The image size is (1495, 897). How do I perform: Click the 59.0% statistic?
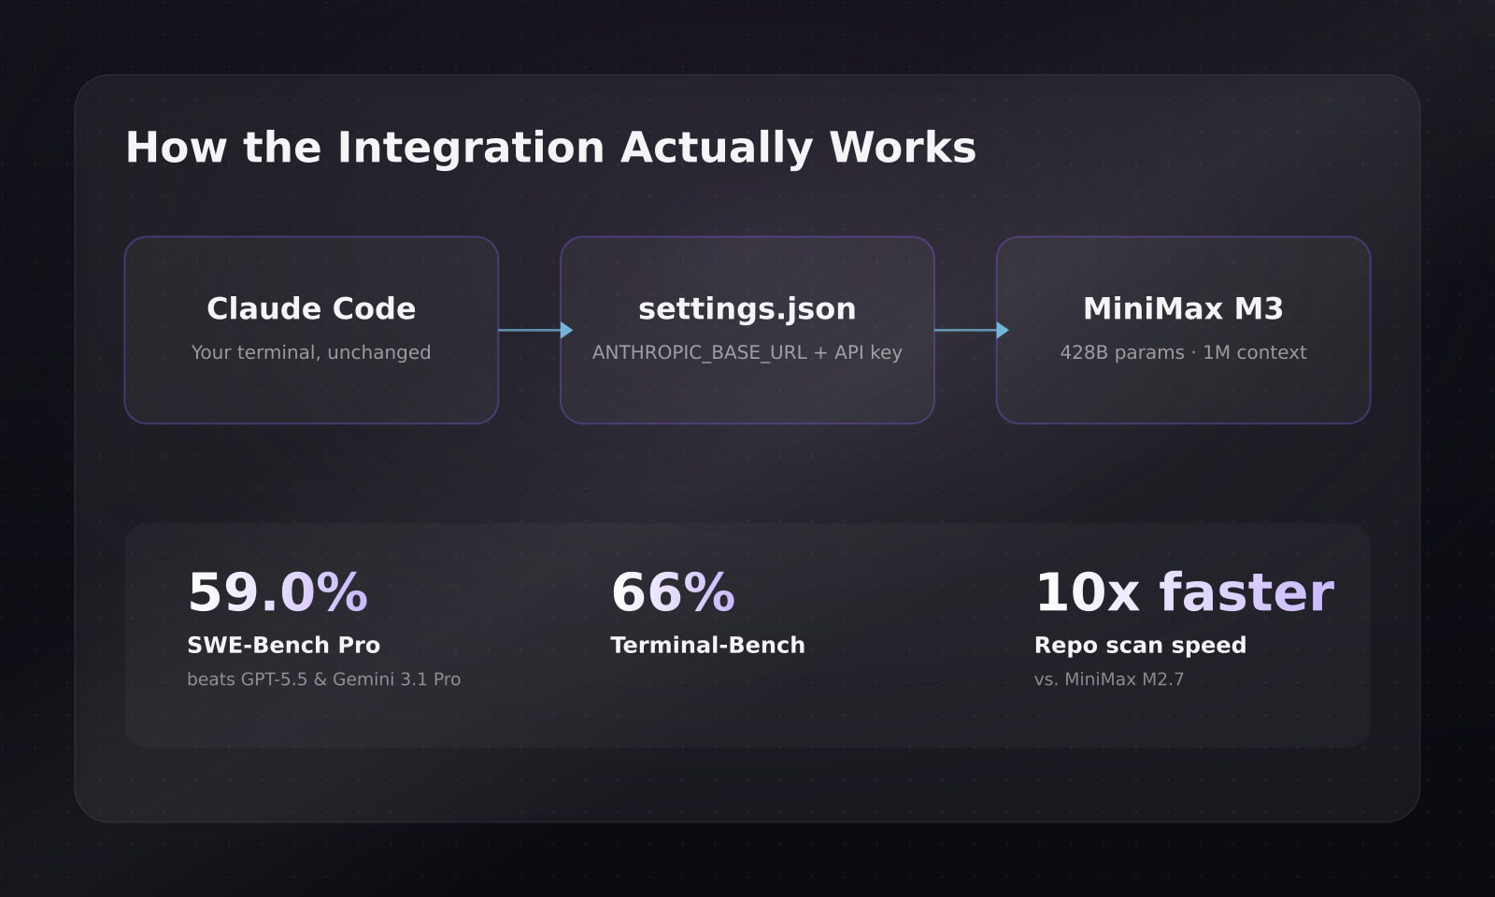coord(278,592)
